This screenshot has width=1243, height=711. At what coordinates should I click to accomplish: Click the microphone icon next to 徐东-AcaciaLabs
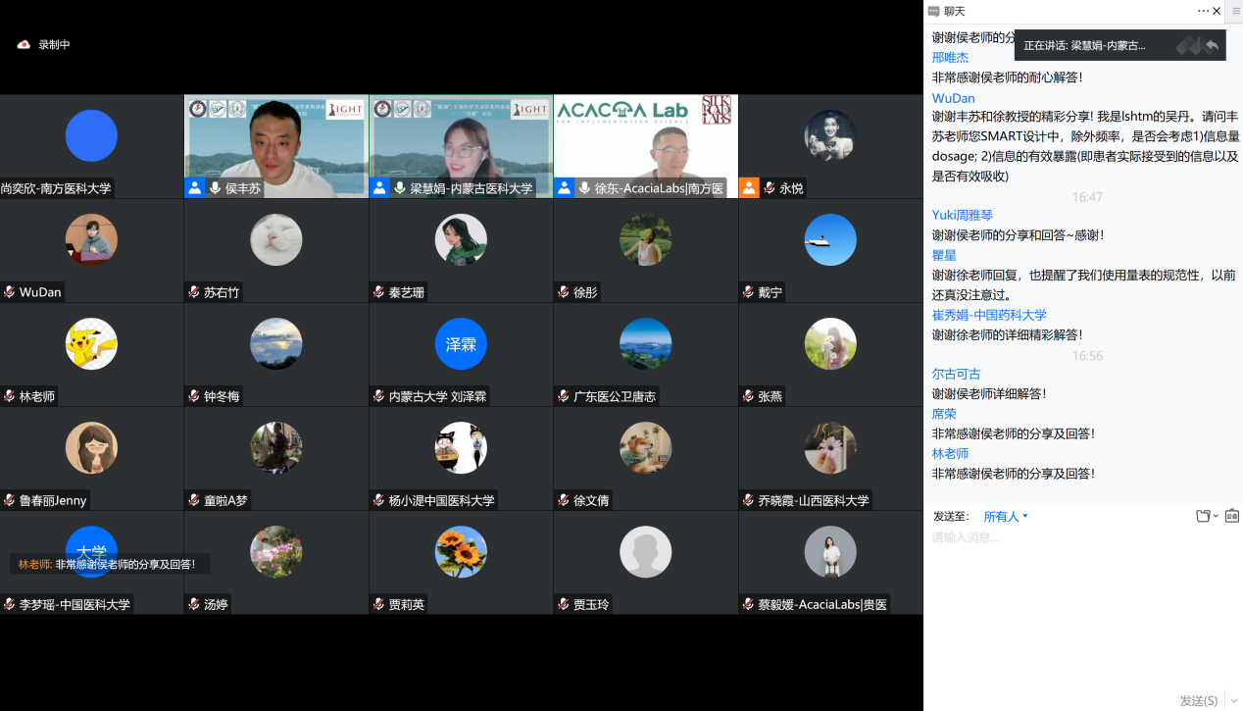click(584, 187)
